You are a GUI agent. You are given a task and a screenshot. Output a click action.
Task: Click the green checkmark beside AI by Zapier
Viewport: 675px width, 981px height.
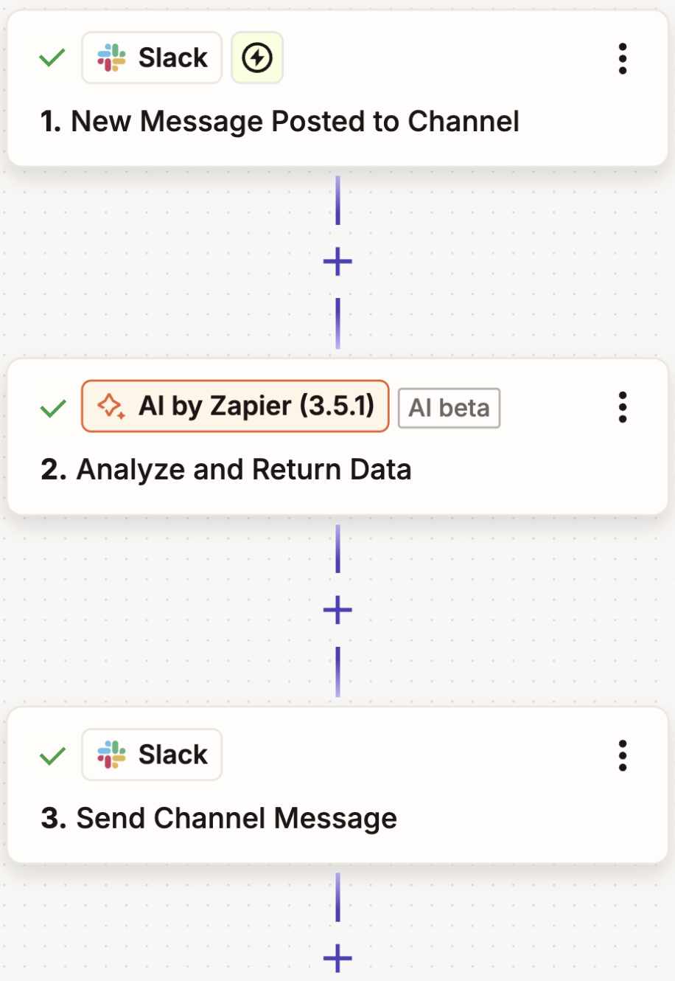click(51, 406)
